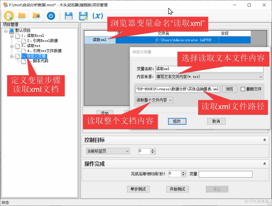Click the new project toolbar icon
Screen dimensions: 272x206
[9, 16]
